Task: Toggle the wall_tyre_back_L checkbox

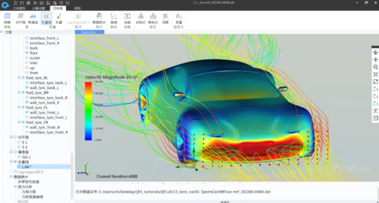Action: click(x=27, y=88)
